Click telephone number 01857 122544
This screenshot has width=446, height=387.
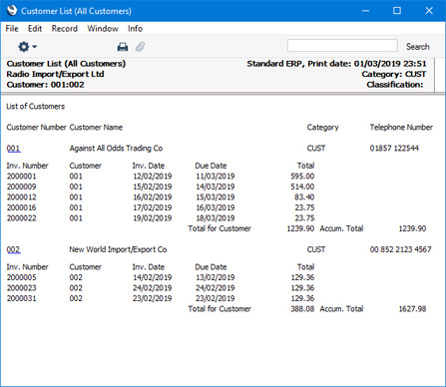coord(394,149)
